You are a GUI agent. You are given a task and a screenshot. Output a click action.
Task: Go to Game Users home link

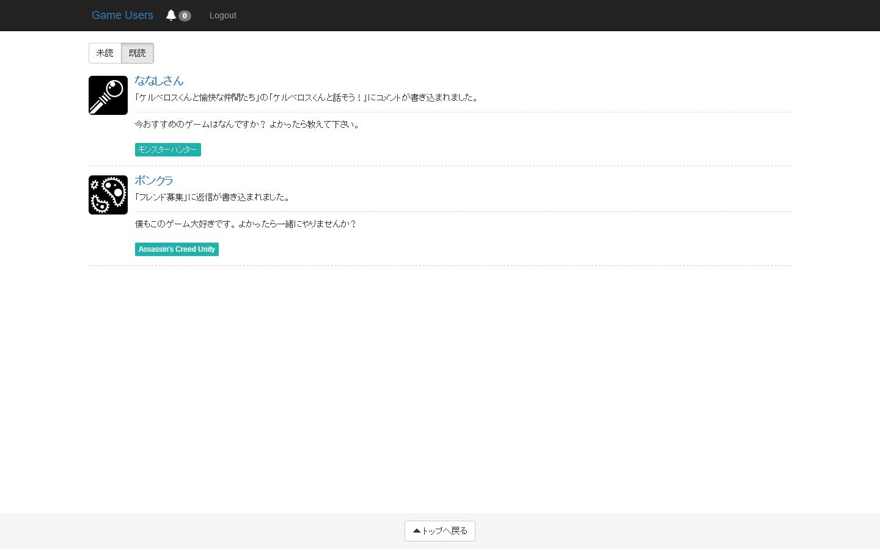tap(122, 15)
